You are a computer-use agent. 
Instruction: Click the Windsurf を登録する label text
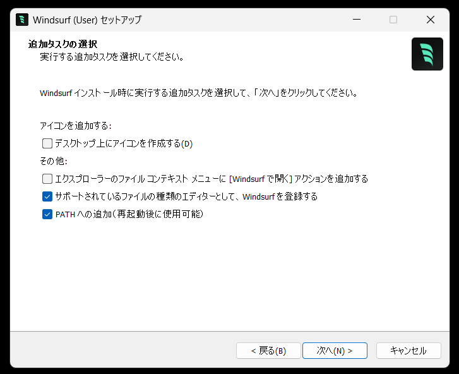click(280, 196)
